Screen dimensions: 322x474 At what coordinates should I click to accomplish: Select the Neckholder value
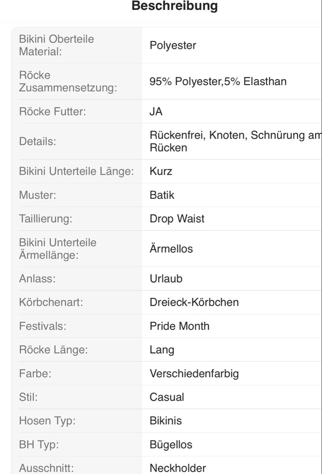tap(178, 468)
